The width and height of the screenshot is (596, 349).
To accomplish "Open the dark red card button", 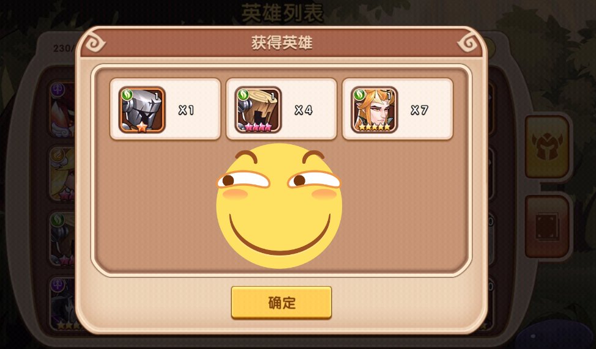I will coord(547,227).
